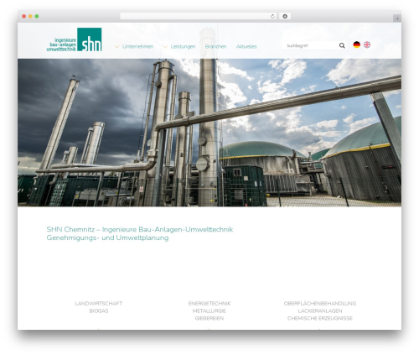
Task: Click SHN Chemnitz headline text
Action: [140, 229]
